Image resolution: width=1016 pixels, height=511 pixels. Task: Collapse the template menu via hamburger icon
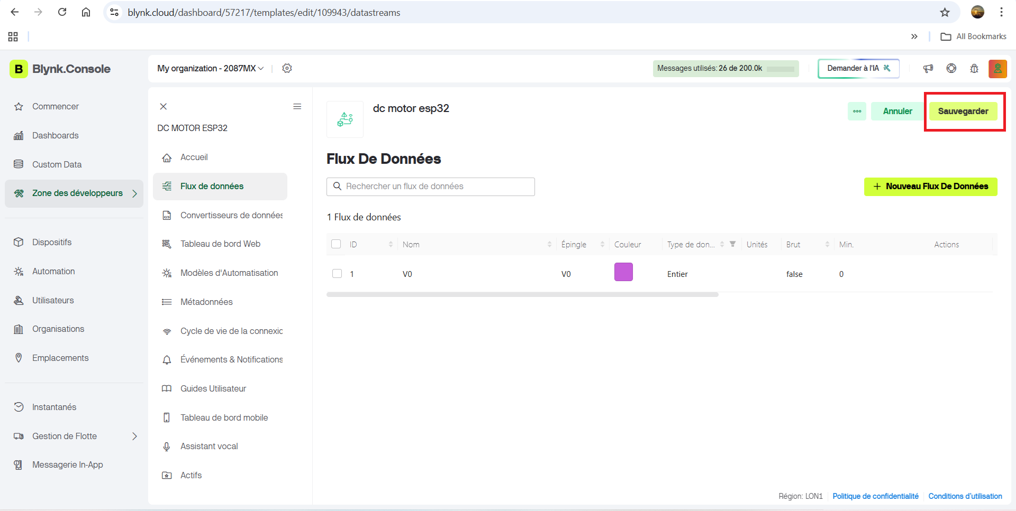[297, 106]
